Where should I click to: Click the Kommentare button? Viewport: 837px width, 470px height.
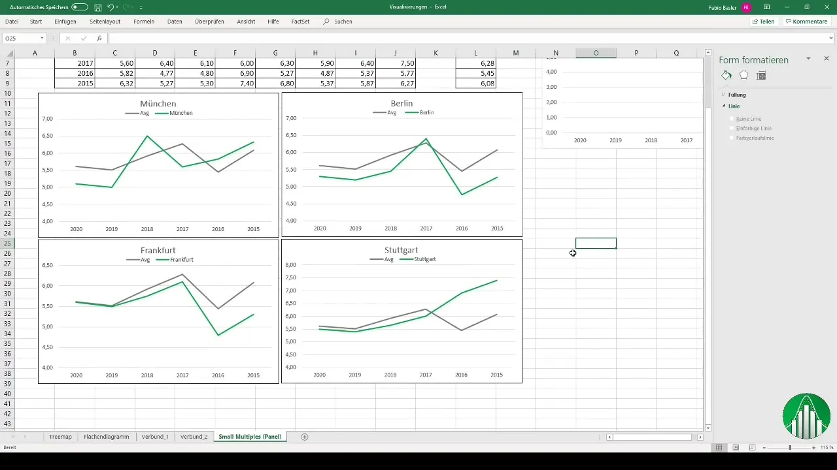pyautogui.click(x=806, y=22)
